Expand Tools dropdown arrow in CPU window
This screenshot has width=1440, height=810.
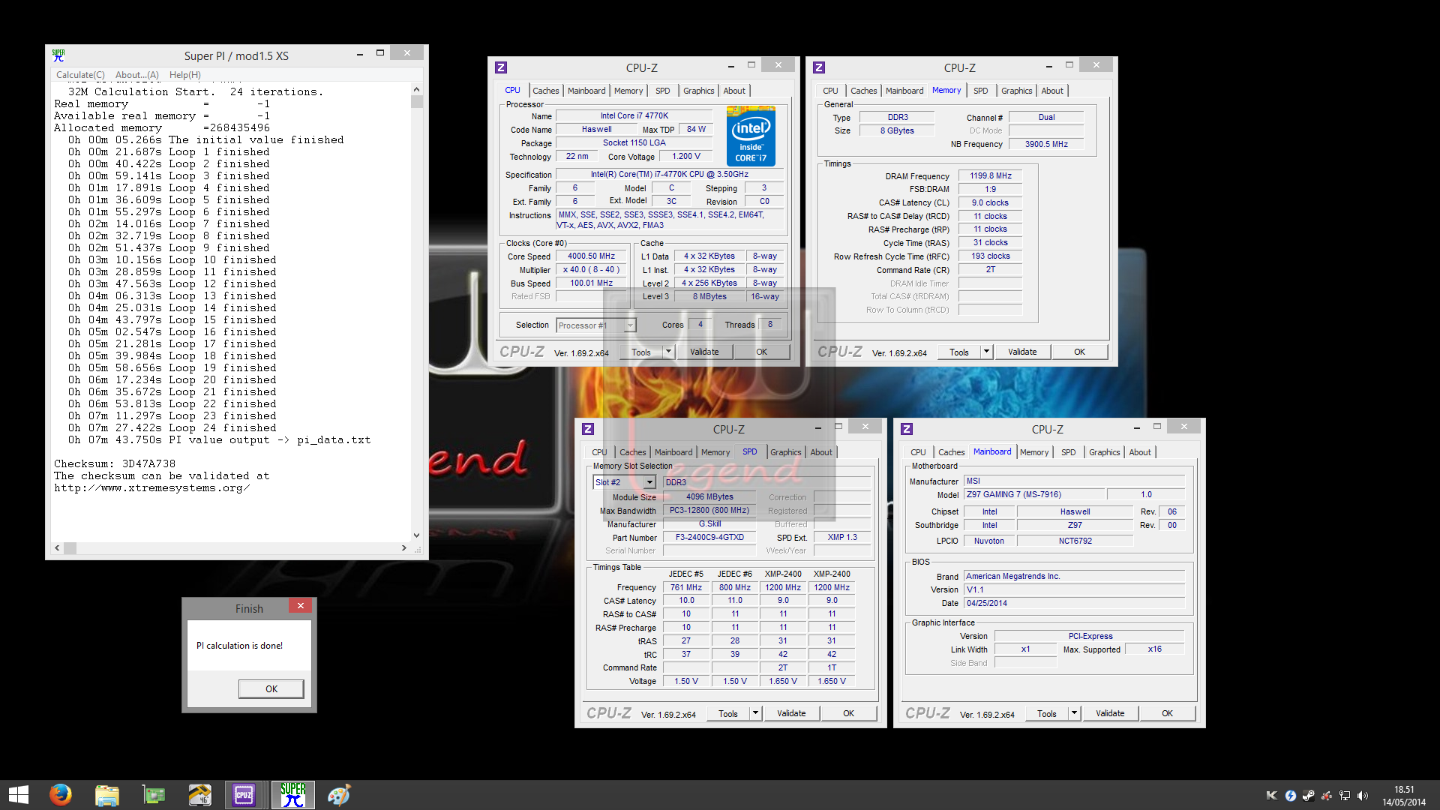point(668,352)
